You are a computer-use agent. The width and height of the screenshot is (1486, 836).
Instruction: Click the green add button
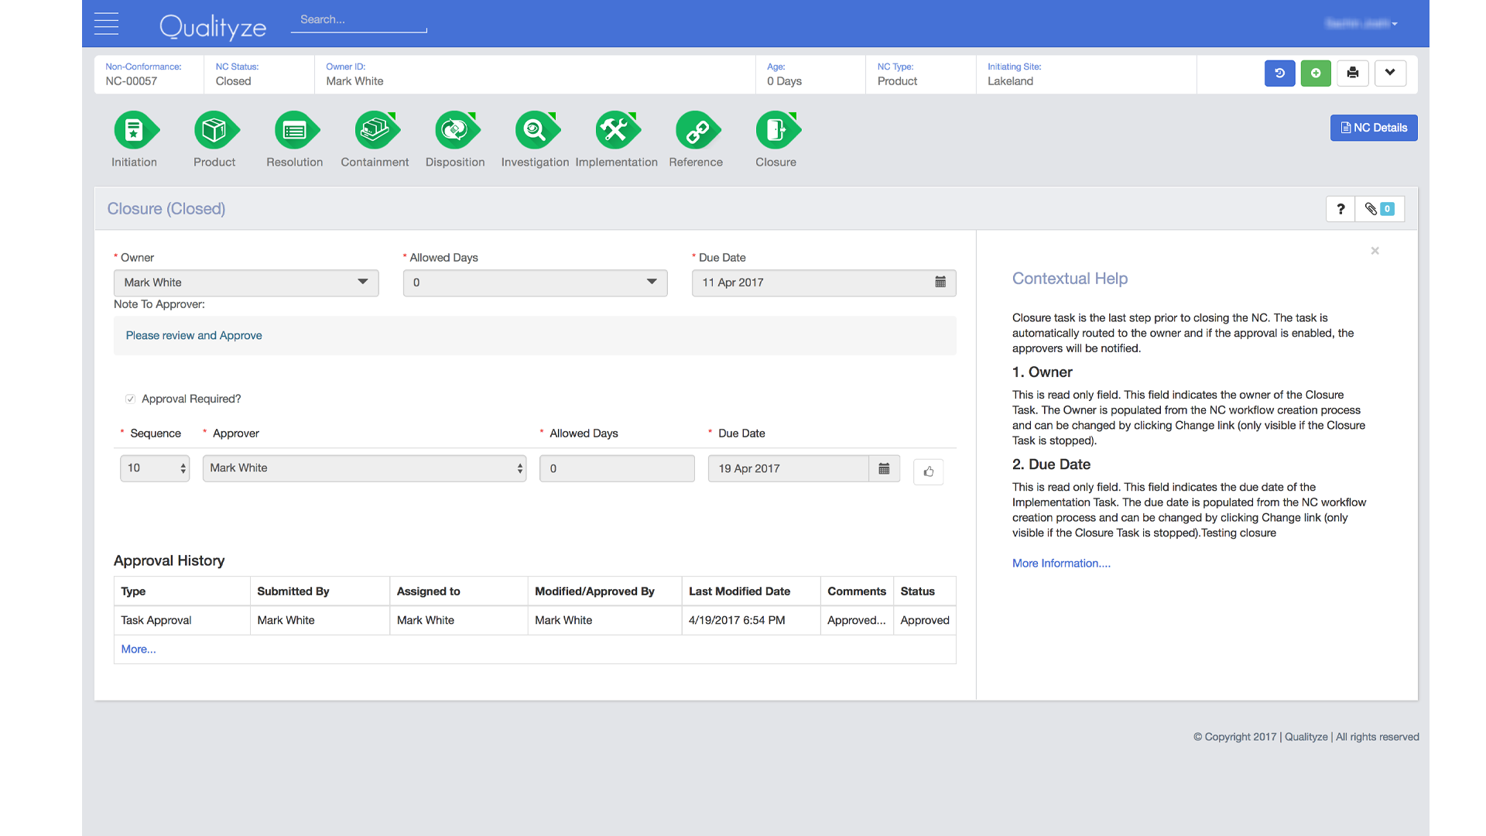point(1316,73)
